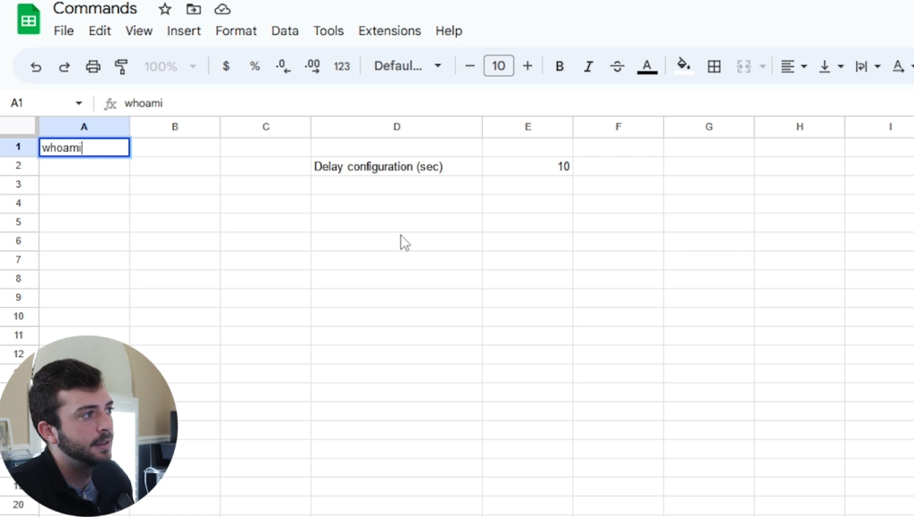This screenshot has width=914, height=517.
Task: Star the Commands document
Action: click(165, 9)
